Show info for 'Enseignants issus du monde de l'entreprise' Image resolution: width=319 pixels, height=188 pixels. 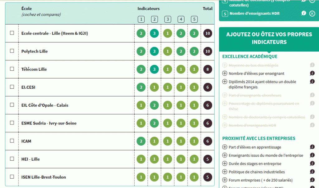pyautogui.click(x=312, y=155)
